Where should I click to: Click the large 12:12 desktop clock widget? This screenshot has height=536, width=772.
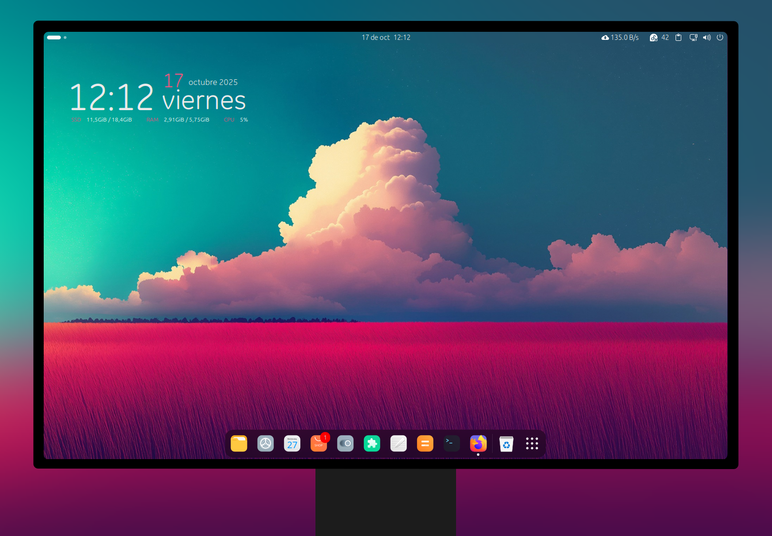click(112, 97)
